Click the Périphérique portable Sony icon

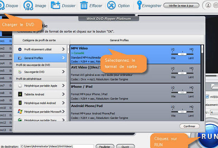(x=20, y=120)
